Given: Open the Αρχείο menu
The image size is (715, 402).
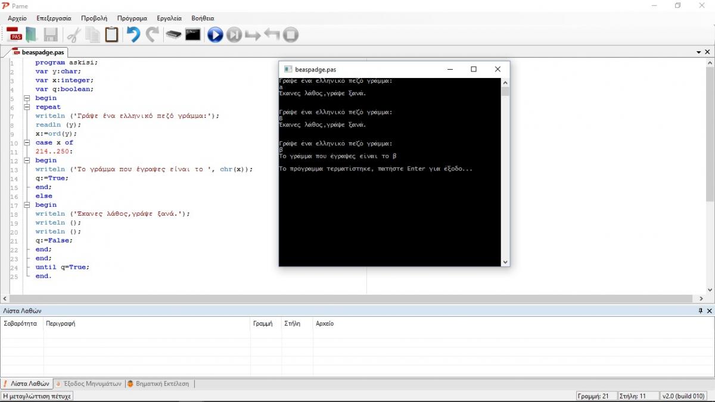Looking at the screenshot, I should coord(17,18).
